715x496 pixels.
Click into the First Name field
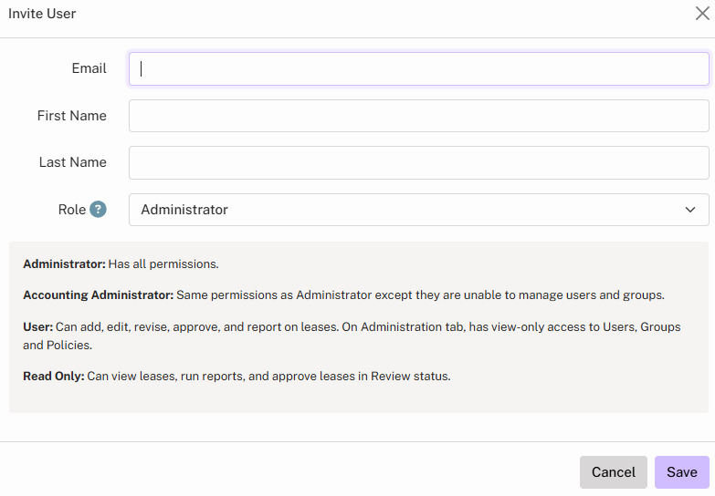418,116
